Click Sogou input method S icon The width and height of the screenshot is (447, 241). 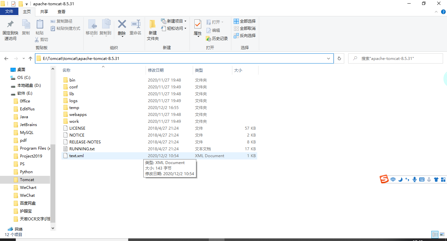pos(384,179)
